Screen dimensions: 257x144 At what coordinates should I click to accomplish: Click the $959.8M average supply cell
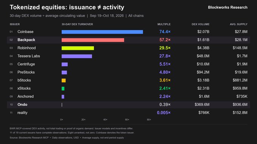pos(240,88)
